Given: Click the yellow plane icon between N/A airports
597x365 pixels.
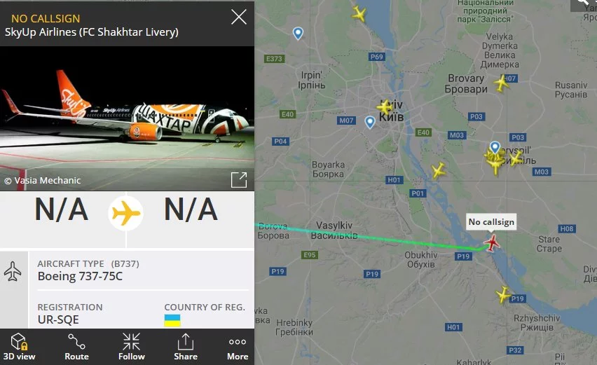Looking at the screenshot, I should pos(126,214).
